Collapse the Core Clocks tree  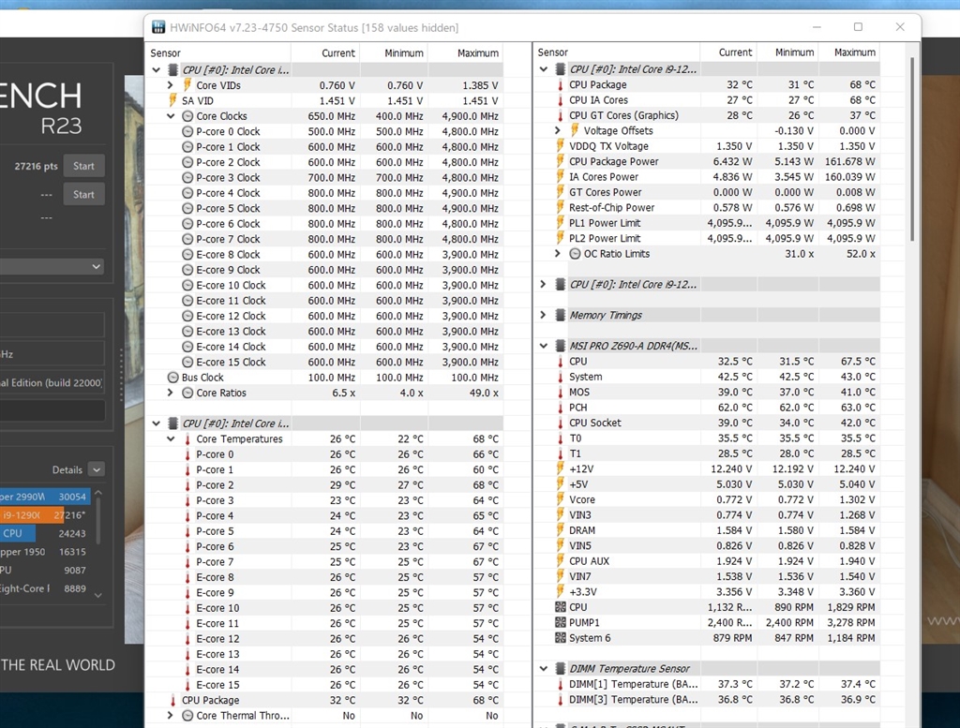(x=171, y=116)
